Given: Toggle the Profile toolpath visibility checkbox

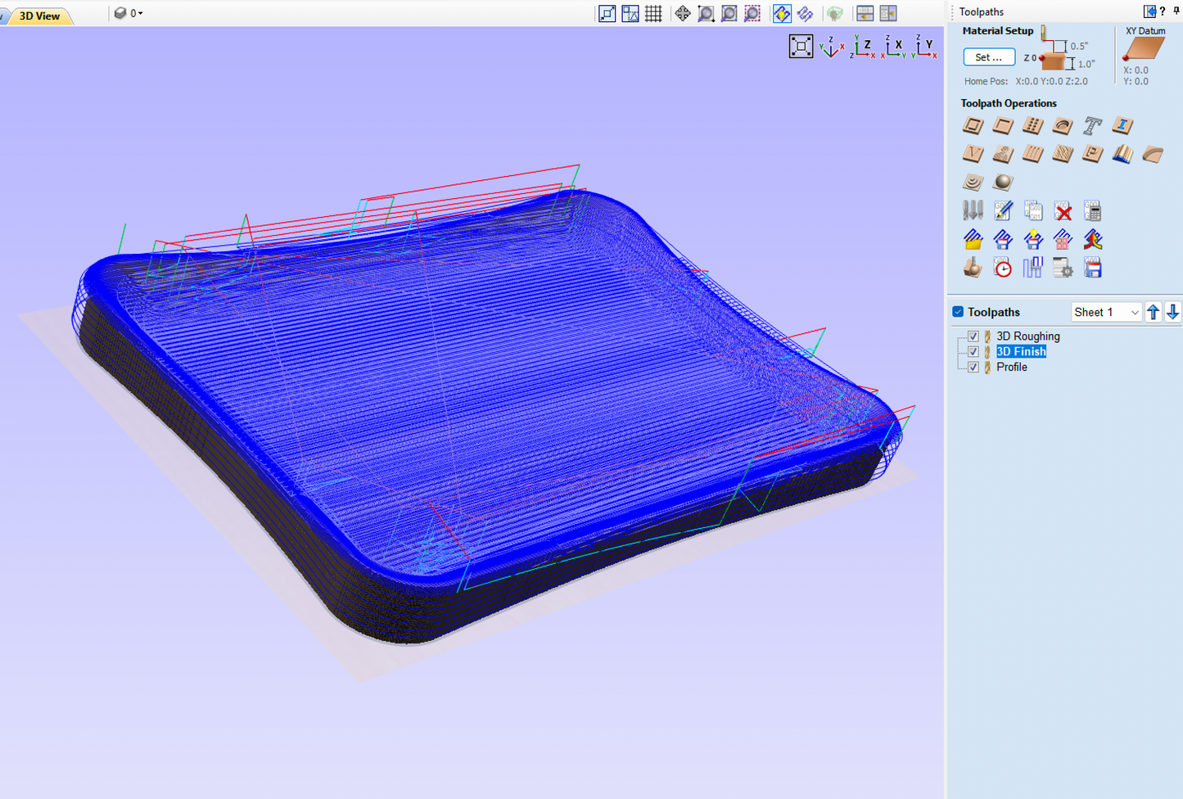Looking at the screenshot, I should [973, 367].
